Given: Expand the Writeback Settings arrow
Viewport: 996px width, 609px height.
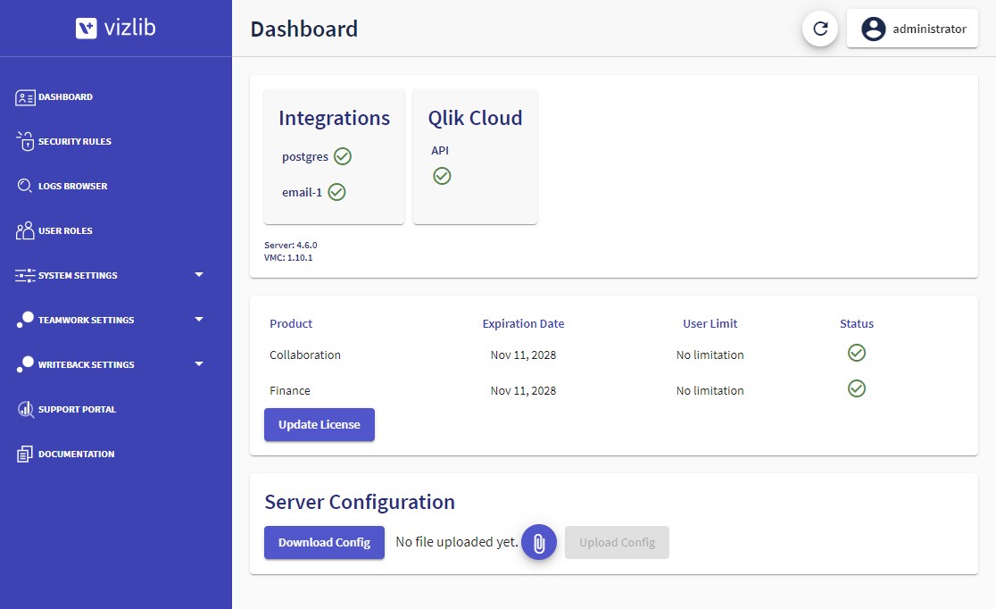Looking at the screenshot, I should click(199, 363).
